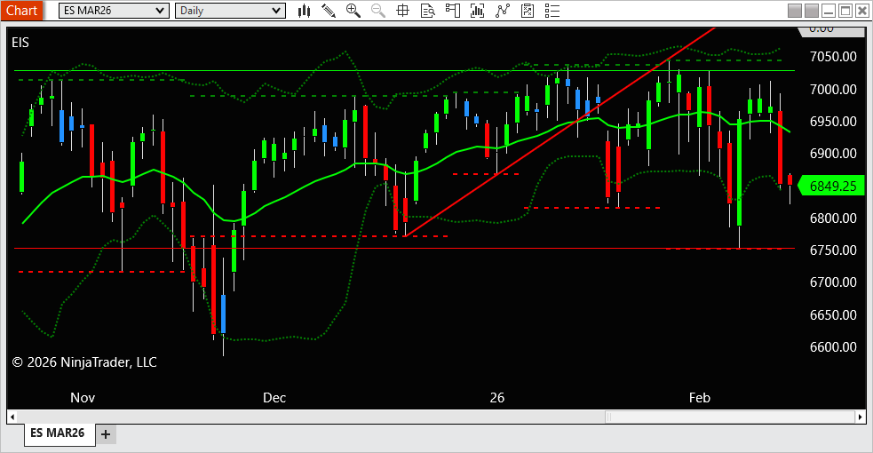Click the 6800.00 price axis label
This screenshot has height=453, width=873.
tap(833, 219)
